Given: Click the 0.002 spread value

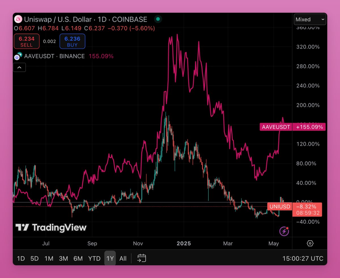Looking at the screenshot, I should click(x=50, y=41).
